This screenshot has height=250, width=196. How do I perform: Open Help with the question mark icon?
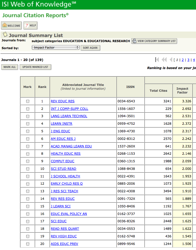click(30, 25)
